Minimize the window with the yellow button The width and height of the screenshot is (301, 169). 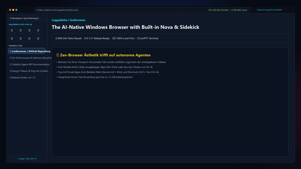(13, 10)
